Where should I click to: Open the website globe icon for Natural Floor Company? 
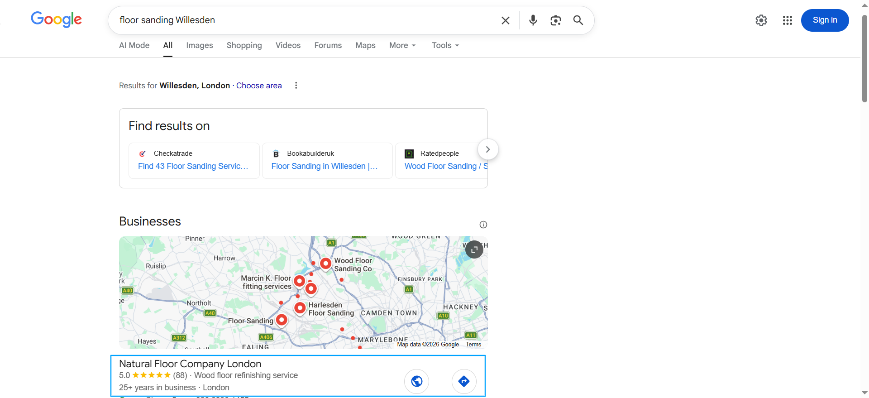point(417,382)
